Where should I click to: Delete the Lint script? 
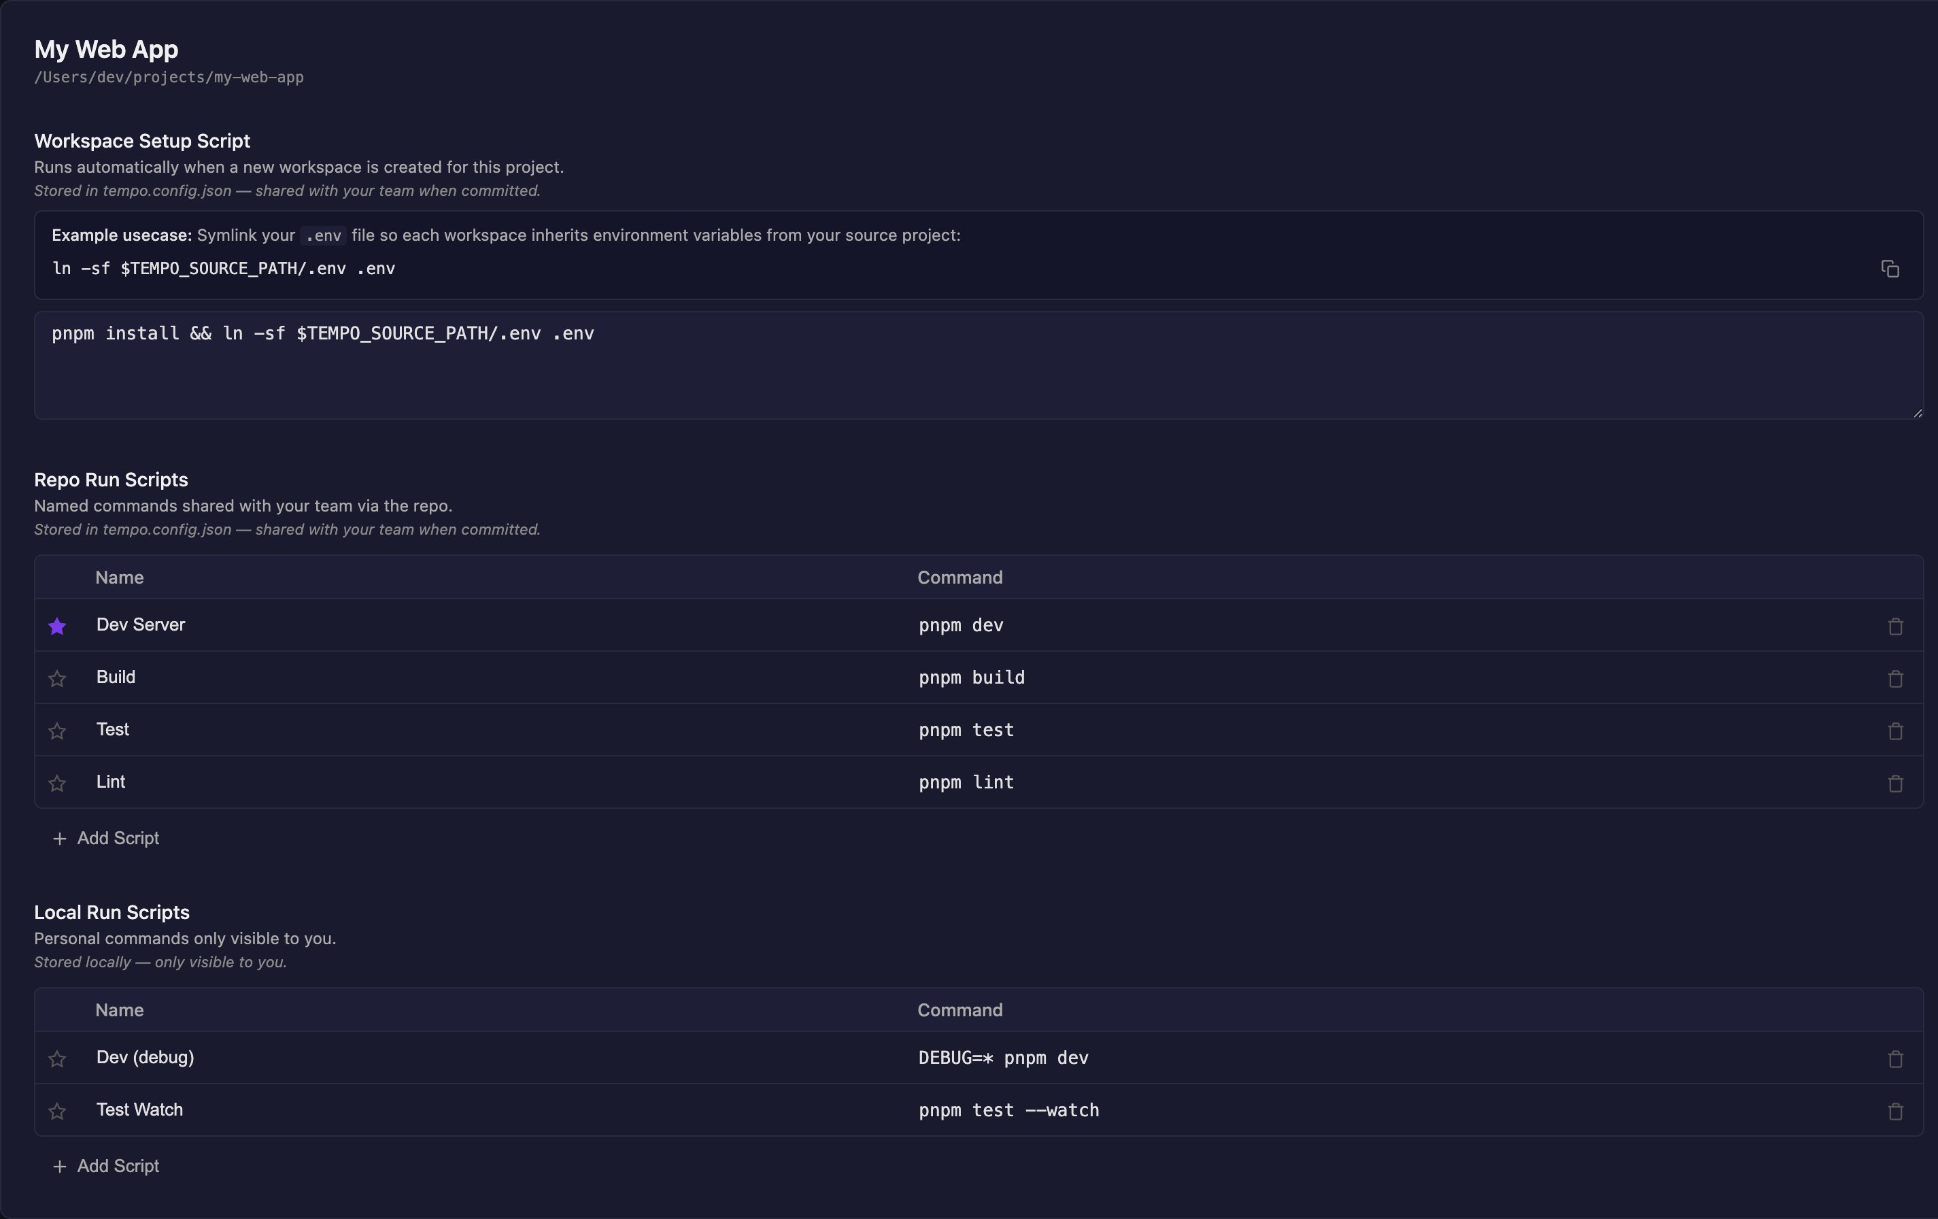[x=1895, y=782]
